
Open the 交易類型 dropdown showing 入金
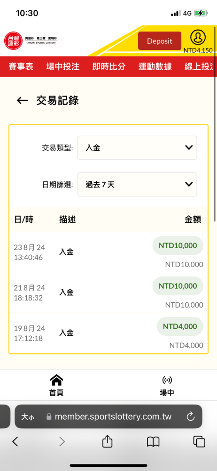137,147
